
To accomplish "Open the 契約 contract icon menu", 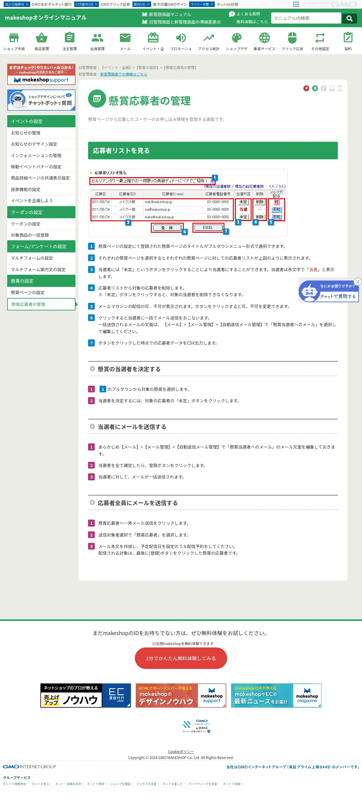I will [x=348, y=41].
